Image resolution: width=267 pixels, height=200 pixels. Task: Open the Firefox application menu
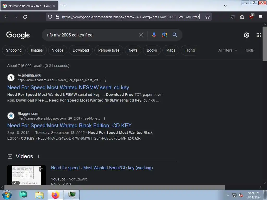(x=261, y=17)
